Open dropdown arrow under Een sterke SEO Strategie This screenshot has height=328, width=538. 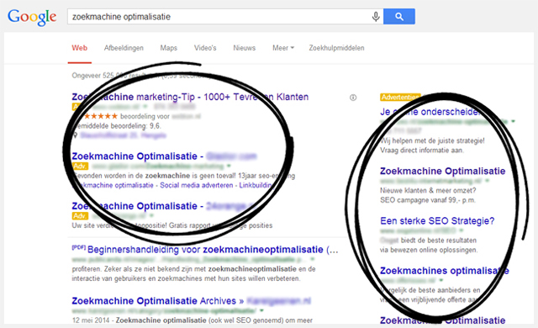tap(462, 230)
